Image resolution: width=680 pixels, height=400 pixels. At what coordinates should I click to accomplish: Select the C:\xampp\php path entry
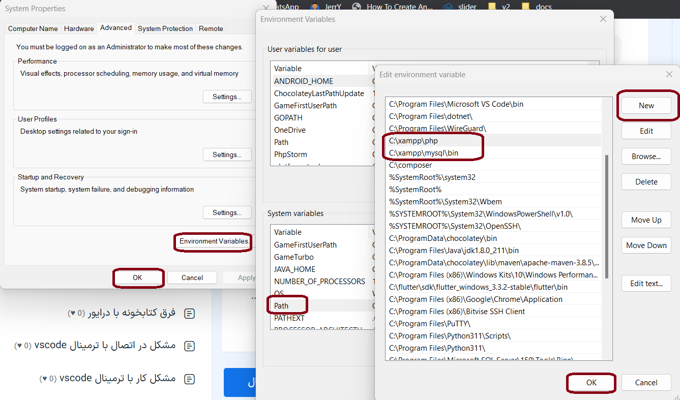[x=493, y=140]
